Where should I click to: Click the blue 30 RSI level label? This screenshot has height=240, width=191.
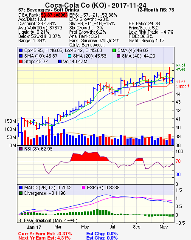pos(178,174)
